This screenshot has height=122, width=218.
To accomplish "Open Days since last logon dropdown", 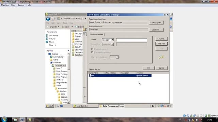I will pos(117,57).
